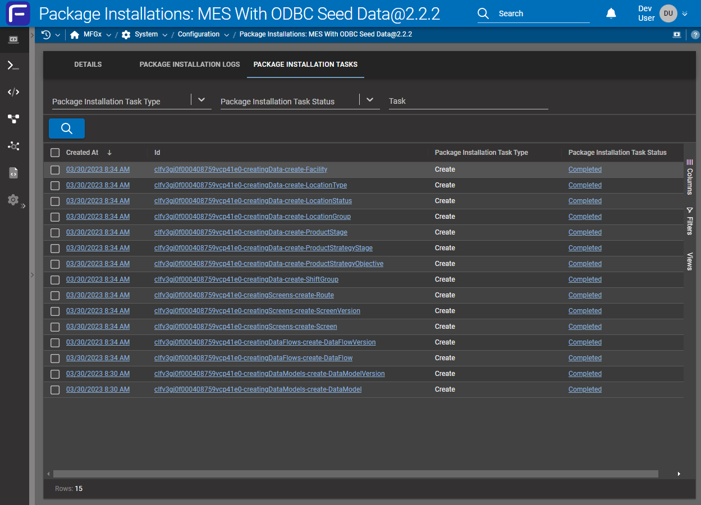Expand the history dropdown arrow in the breadcrumb
The height and width of the screenshot is (505, 701).
tap(58, 35)
